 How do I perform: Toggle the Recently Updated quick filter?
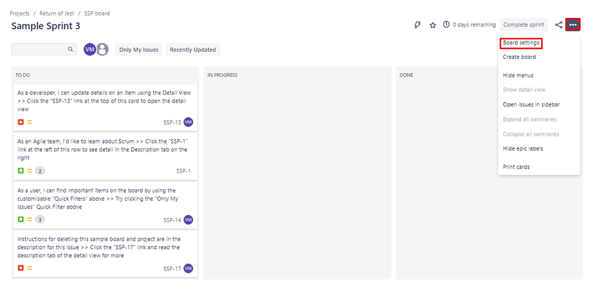tap(193, 49)
